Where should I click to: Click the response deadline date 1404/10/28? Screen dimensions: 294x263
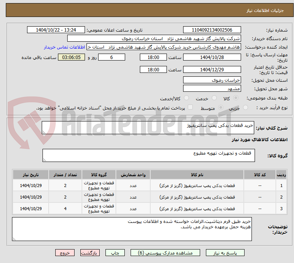click(212, 57)
